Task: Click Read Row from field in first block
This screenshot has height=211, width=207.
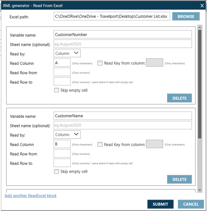Action: [x=62, y=73]
